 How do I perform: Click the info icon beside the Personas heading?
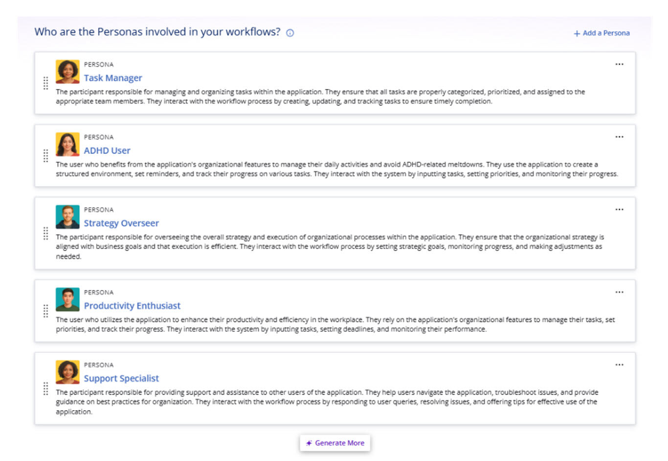click(x=290, y=33)
